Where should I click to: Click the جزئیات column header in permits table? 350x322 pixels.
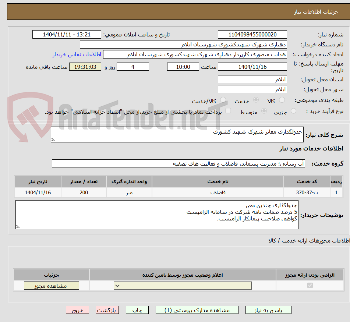pyautogui.click(x=52, y=275)
